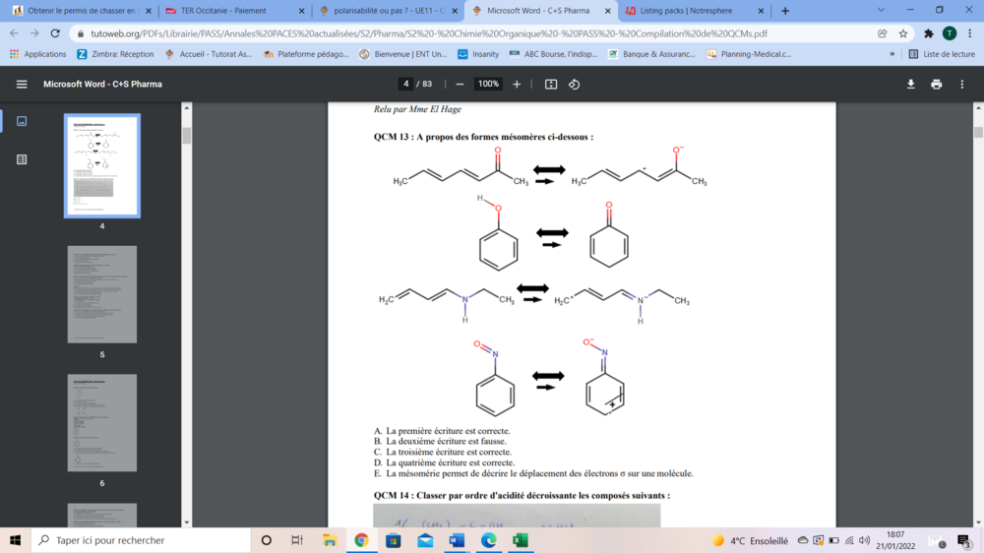Open the PDF viewer sidebar hamburger menu
This screenshot has width=984, height=553.
[x=22, y=84]
